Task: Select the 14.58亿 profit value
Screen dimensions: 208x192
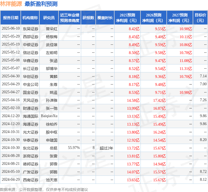Action: (133, 100)
